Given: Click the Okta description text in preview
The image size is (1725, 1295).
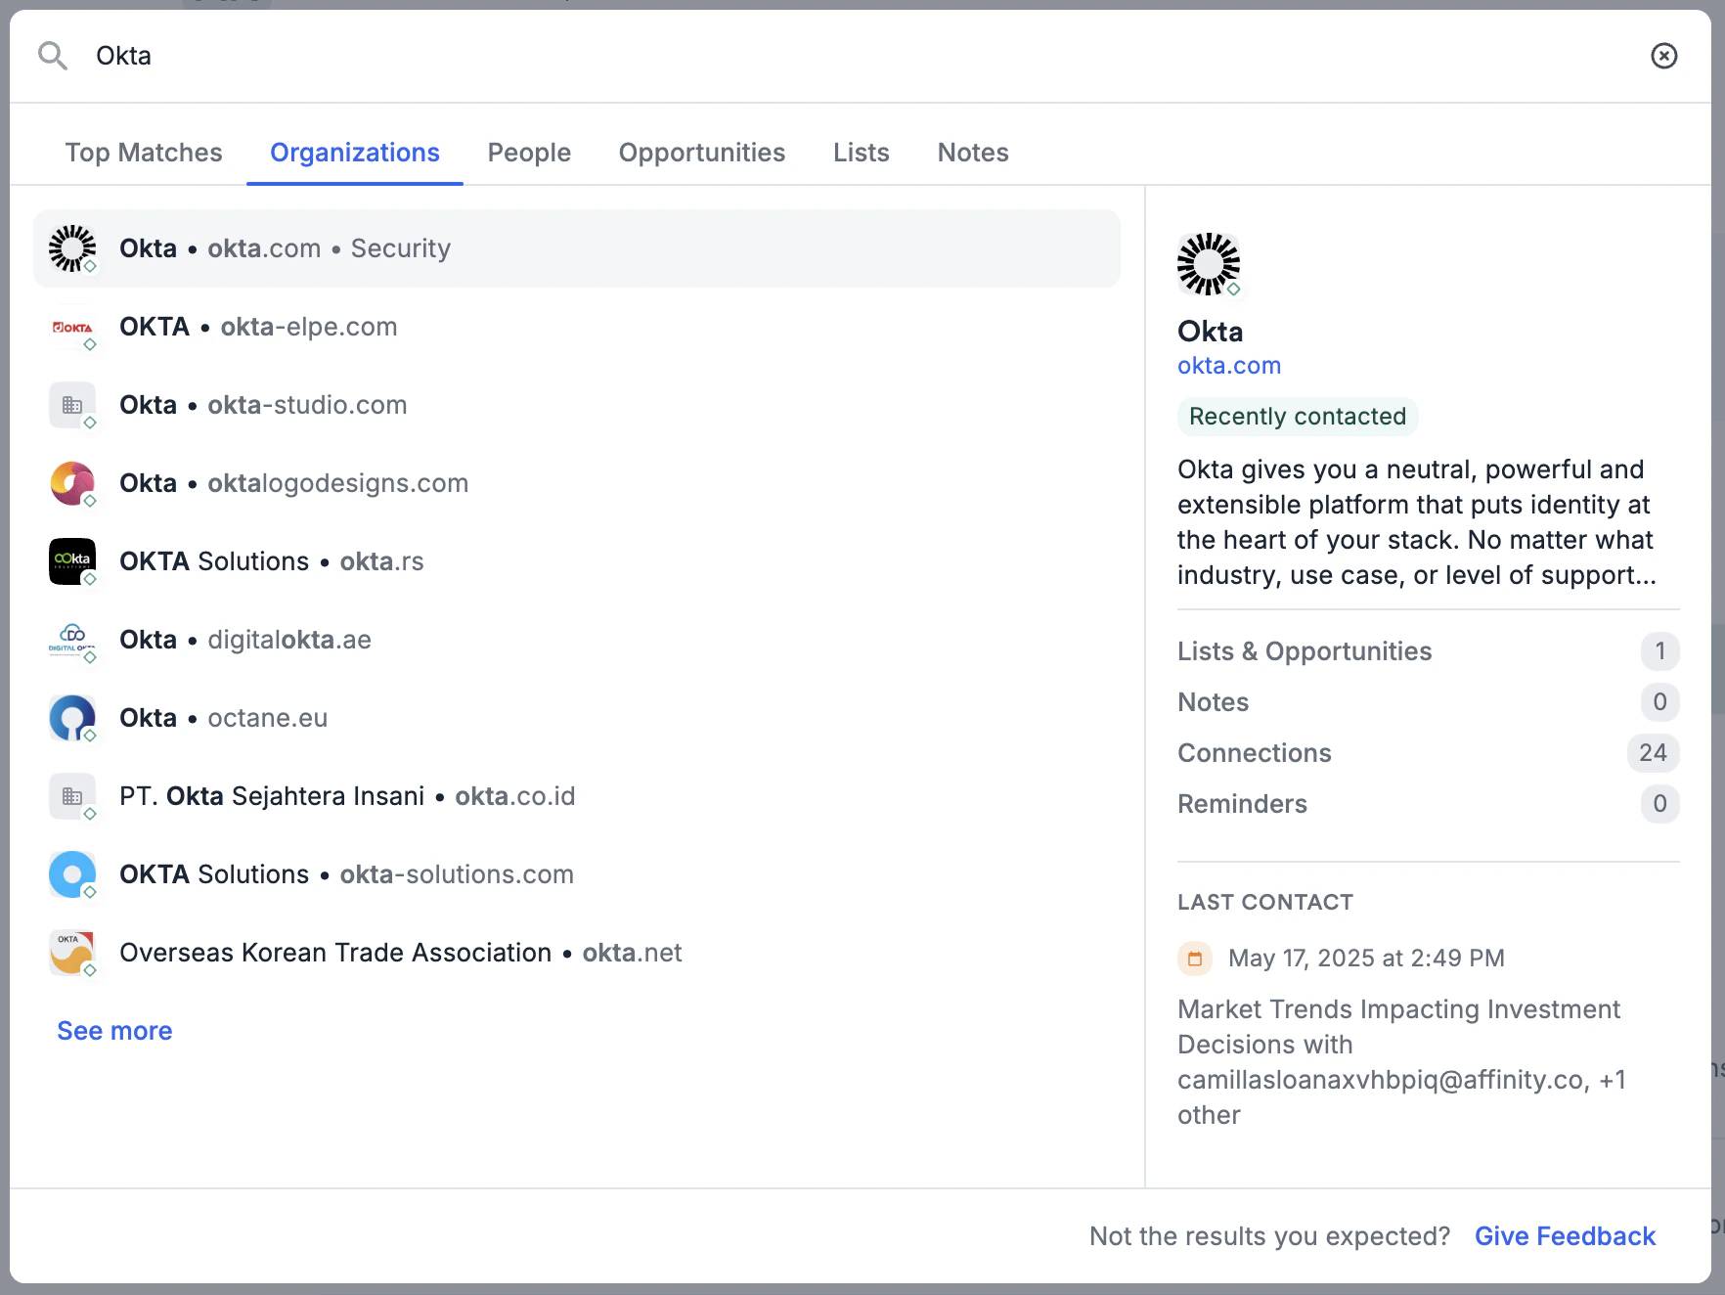Looking at the screenshot, I should pos(1417,522).
